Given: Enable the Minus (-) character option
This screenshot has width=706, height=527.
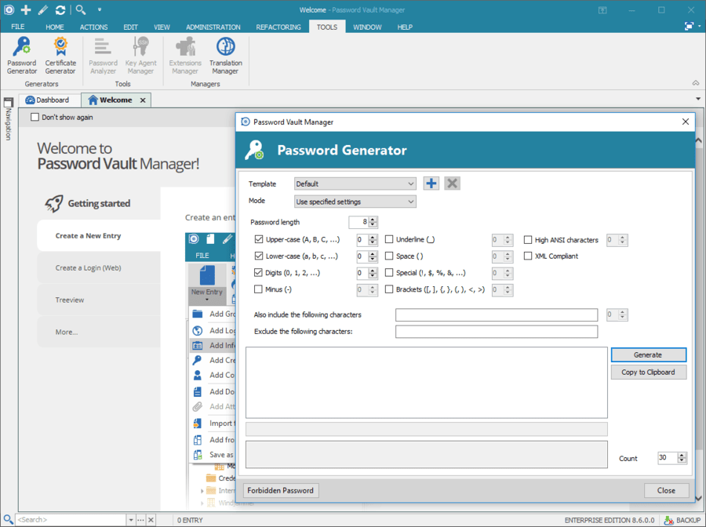Looking at the screenshot, I should click(260, 289).
